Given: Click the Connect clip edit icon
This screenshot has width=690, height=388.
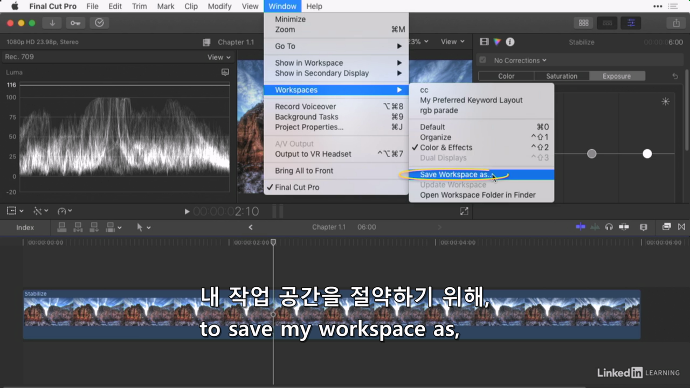Looking at the screenshot, I should pyautogui.click(x=62, y=227).
